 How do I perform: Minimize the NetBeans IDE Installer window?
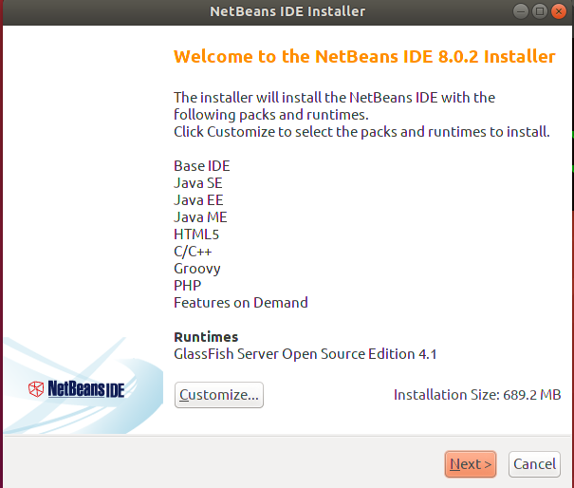[521, 11]
